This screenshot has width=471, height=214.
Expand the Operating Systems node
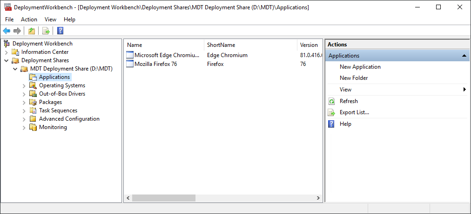tap(24, 86)
